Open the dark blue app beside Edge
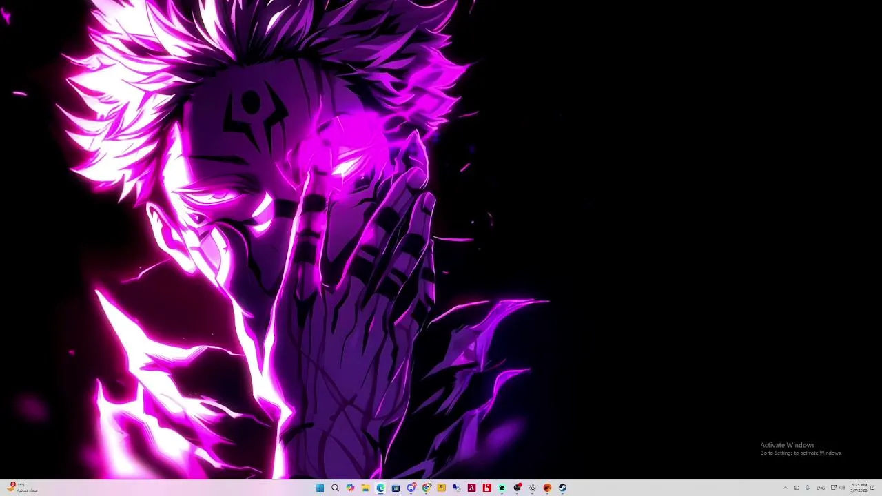The height and width of the screenshot is (496, 882). coord(396,488)
